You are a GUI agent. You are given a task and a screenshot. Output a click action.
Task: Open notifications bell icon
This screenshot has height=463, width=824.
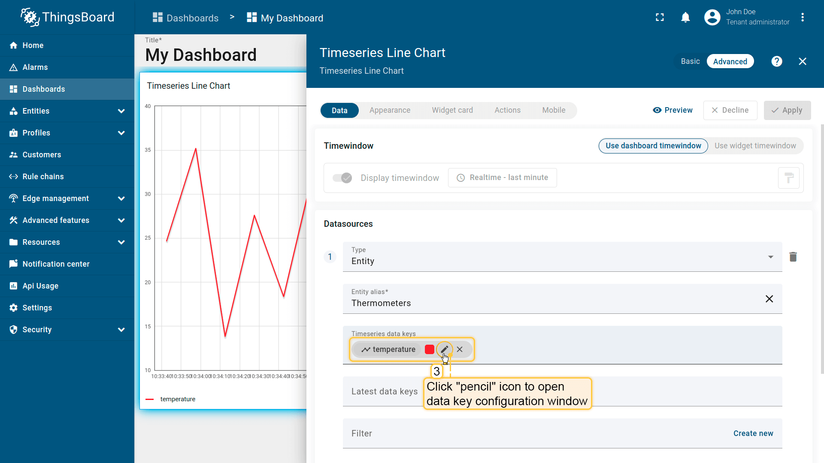coord(685,18)
